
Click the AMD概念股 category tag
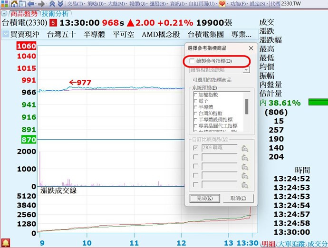161,34
